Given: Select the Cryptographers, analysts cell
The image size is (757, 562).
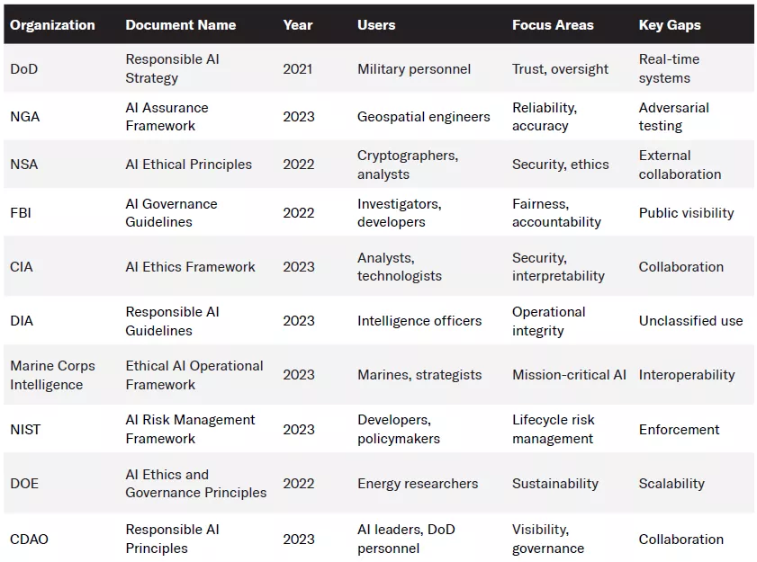Looking at the screenshot, I should (x=408, y=165).
